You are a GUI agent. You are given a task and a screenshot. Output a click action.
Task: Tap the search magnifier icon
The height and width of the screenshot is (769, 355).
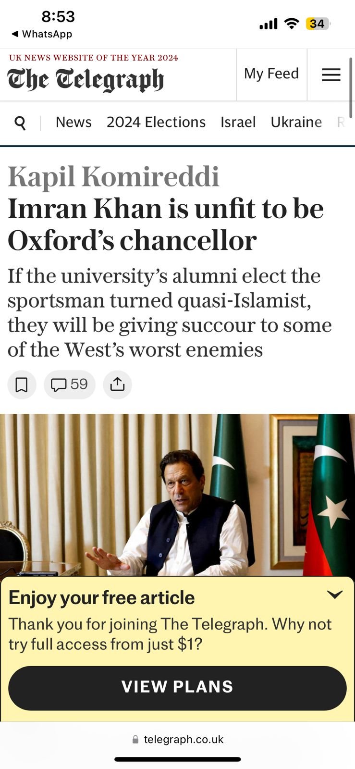click(20, 123)
